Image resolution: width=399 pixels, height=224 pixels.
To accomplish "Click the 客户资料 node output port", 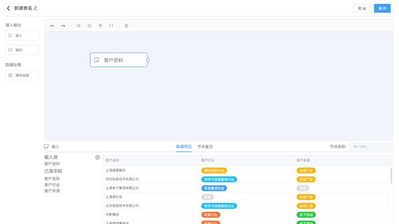I will tap(148, 60).
